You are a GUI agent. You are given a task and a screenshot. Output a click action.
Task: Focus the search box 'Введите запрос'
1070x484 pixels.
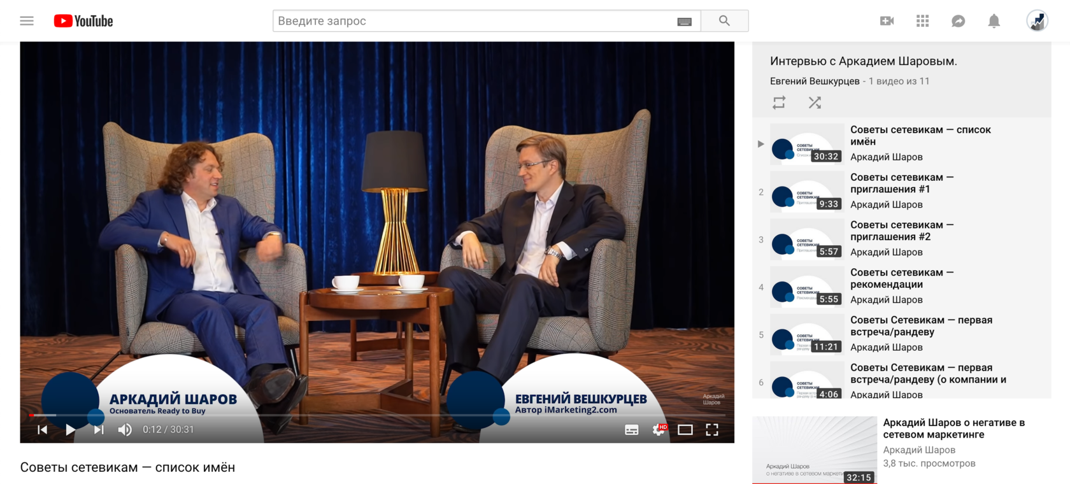(474, 21)
